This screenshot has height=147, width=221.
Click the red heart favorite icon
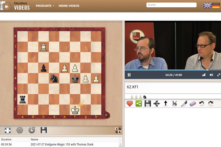pos(130,104)
